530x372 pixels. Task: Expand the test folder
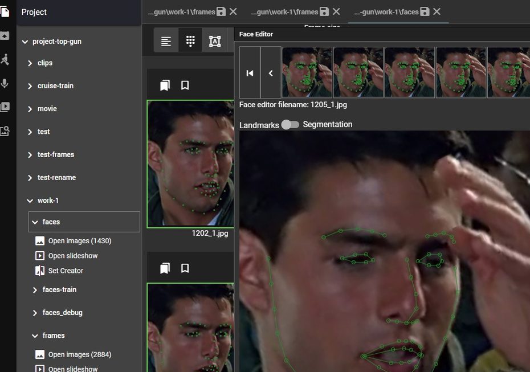click(30, 132)
